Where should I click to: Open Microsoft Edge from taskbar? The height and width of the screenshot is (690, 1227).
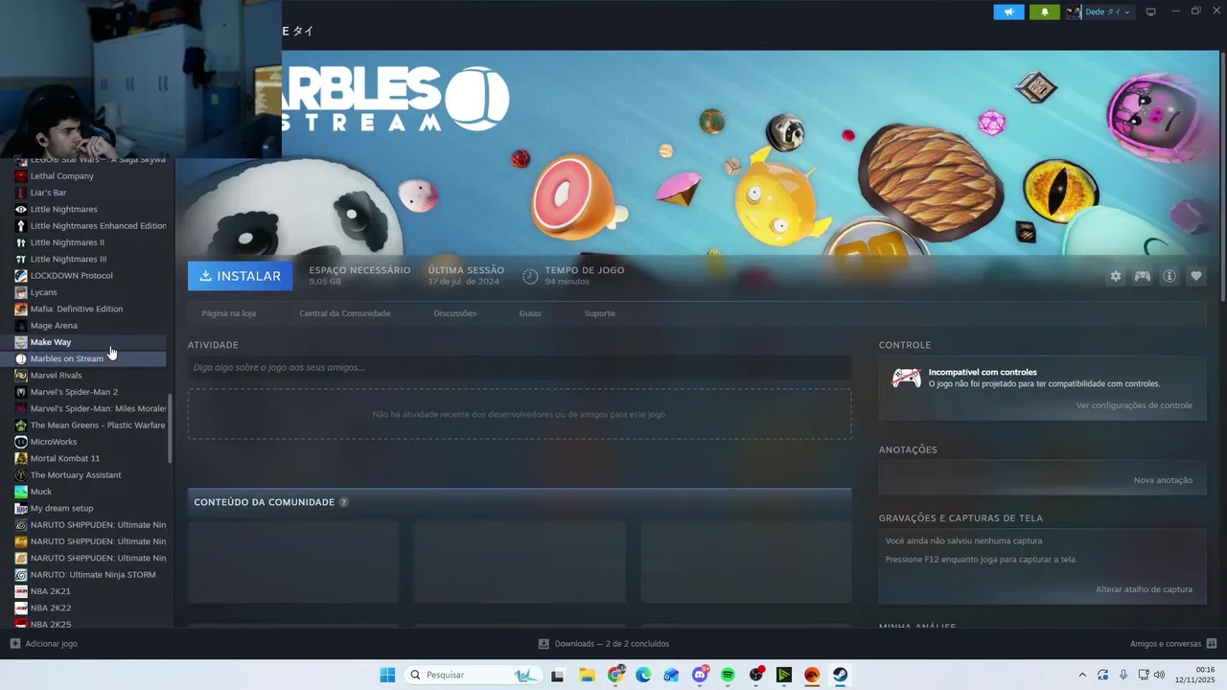[643, 675]
